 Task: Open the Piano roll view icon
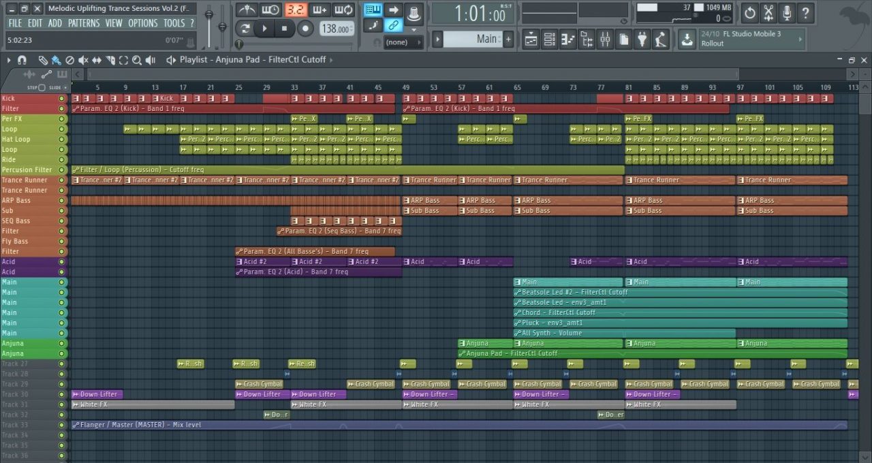click(568, 39)
